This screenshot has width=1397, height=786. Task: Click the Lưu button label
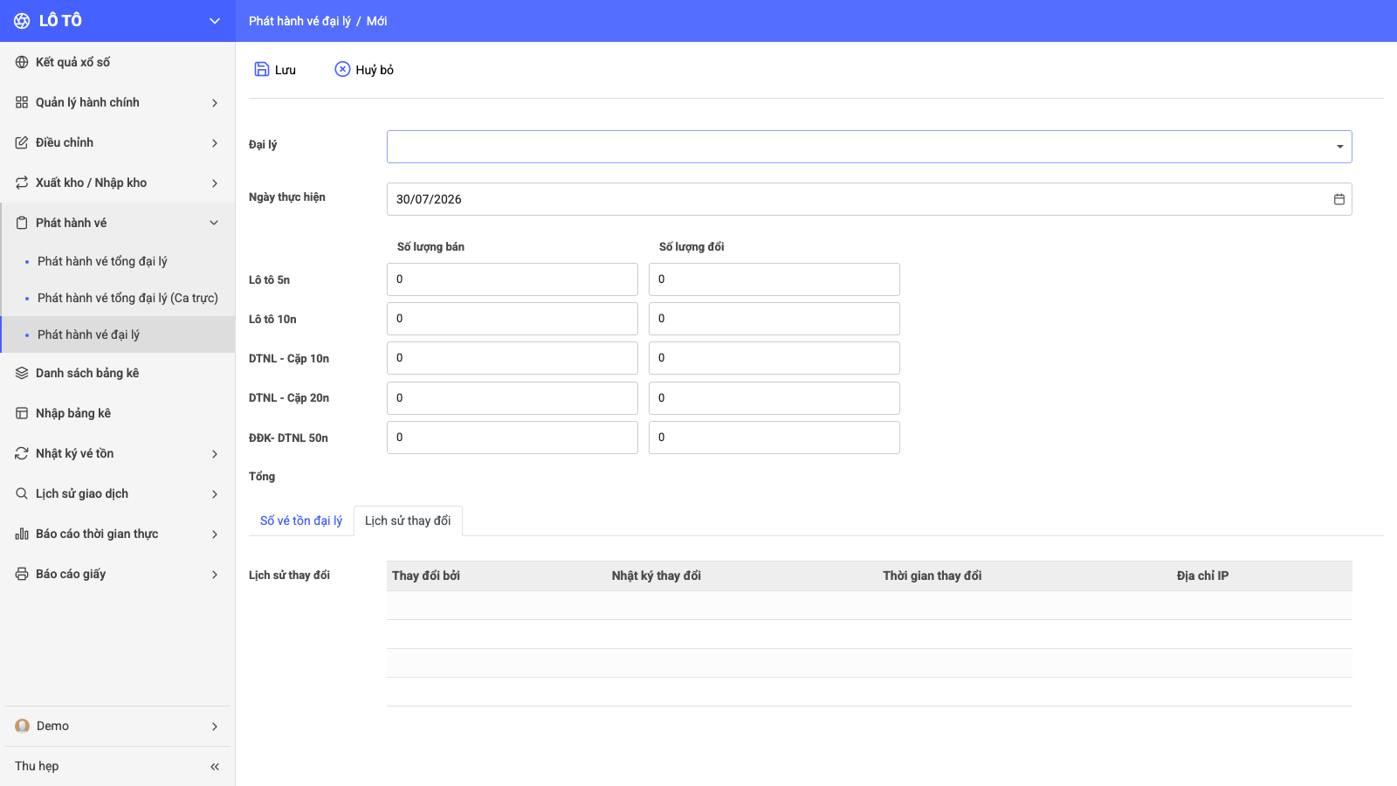(286, 70)
